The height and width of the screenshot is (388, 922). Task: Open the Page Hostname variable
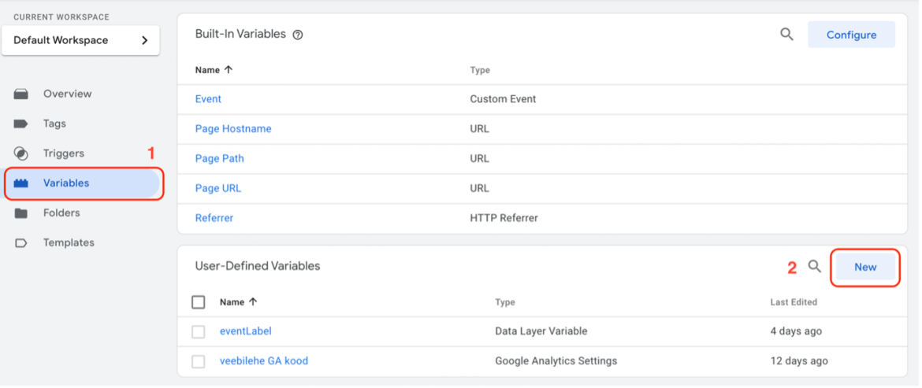point(233,129)
